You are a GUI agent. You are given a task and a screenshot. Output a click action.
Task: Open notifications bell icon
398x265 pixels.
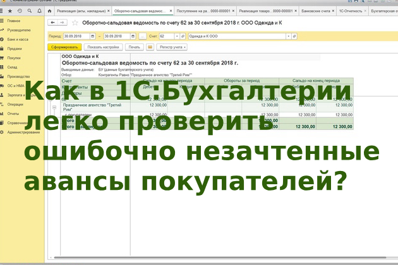39,11
